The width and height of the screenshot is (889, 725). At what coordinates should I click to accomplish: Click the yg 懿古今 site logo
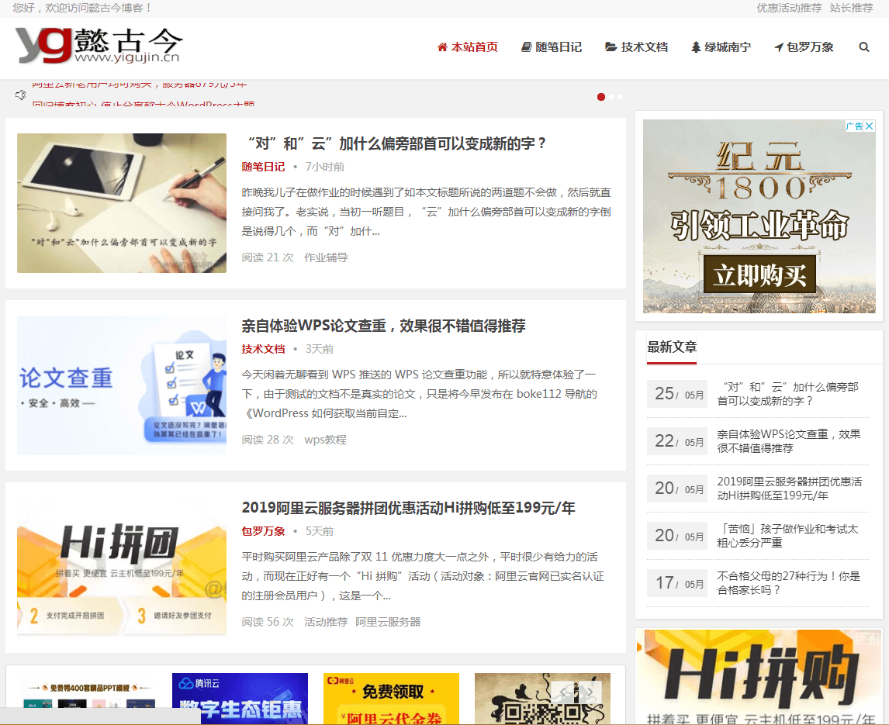click(x=99, y=46)
